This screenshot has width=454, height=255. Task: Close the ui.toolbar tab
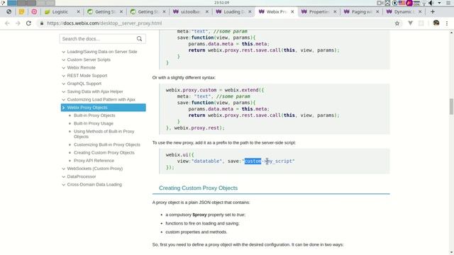click(x=207, y=11)
